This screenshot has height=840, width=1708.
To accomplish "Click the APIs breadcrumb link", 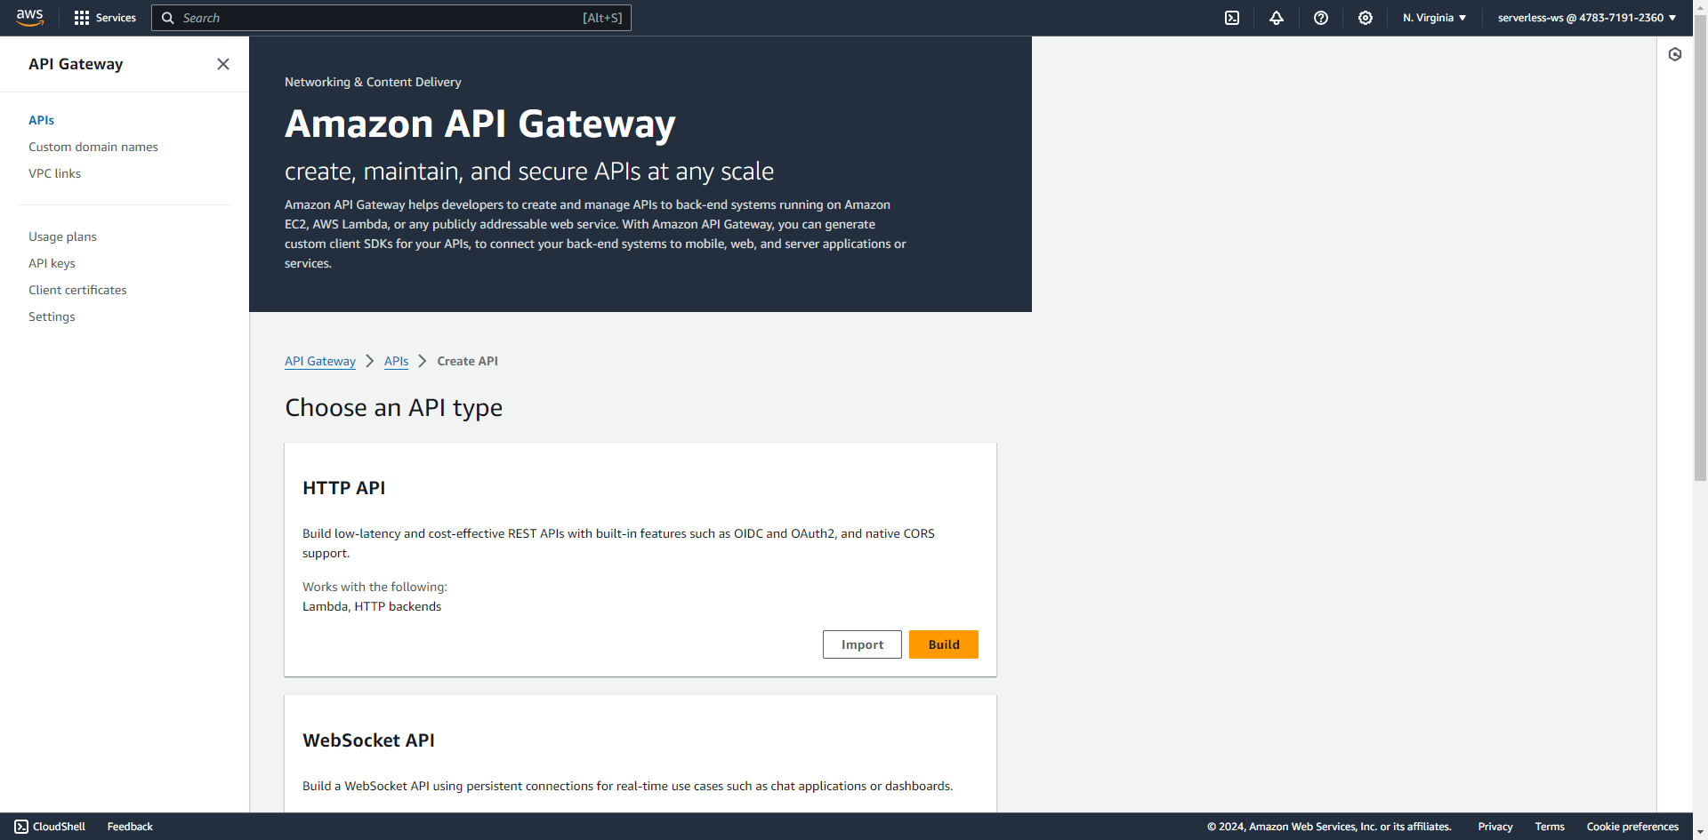I will (396, 361).
